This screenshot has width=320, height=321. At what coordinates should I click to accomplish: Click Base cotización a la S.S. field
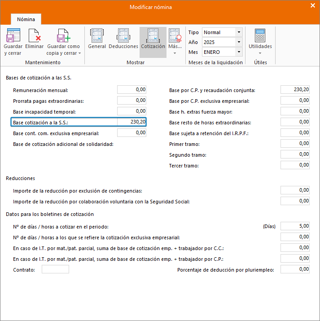(x=132, y=122)
